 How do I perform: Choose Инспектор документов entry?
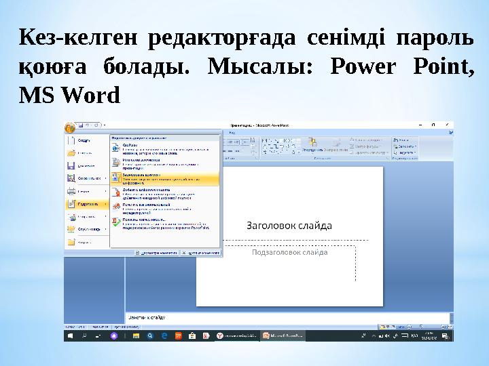click(165, 164)
